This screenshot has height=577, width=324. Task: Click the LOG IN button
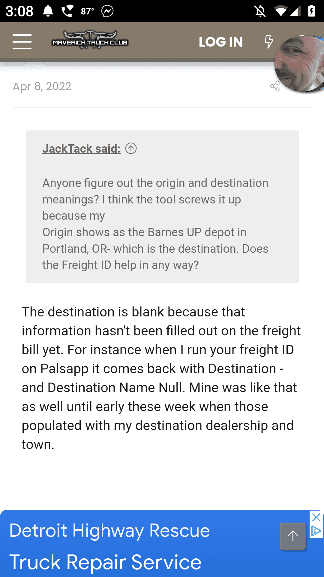(x=221, y=42)
